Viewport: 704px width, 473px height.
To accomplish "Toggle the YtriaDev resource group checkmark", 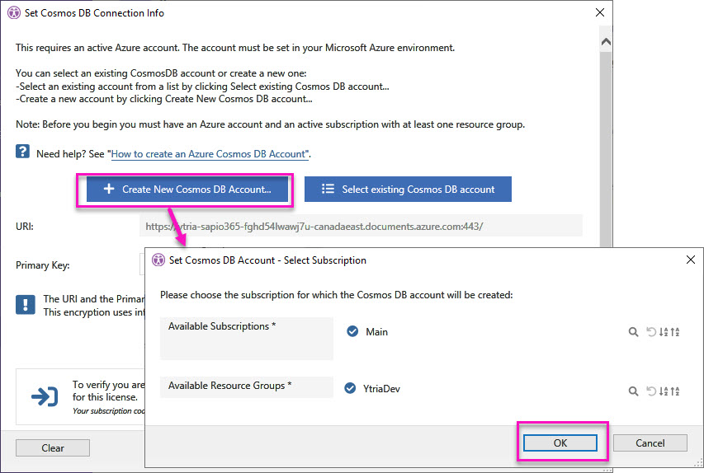I will click(x=350, y=389).
